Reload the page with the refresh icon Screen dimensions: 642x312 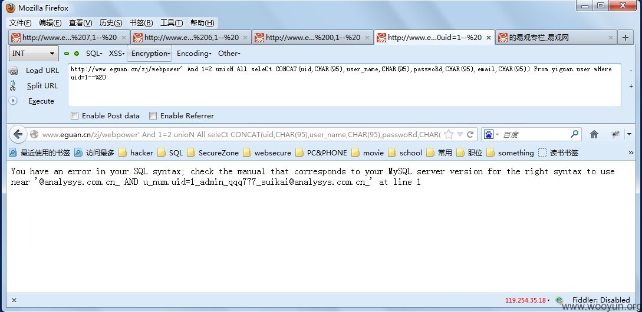[x=470, y=134]
